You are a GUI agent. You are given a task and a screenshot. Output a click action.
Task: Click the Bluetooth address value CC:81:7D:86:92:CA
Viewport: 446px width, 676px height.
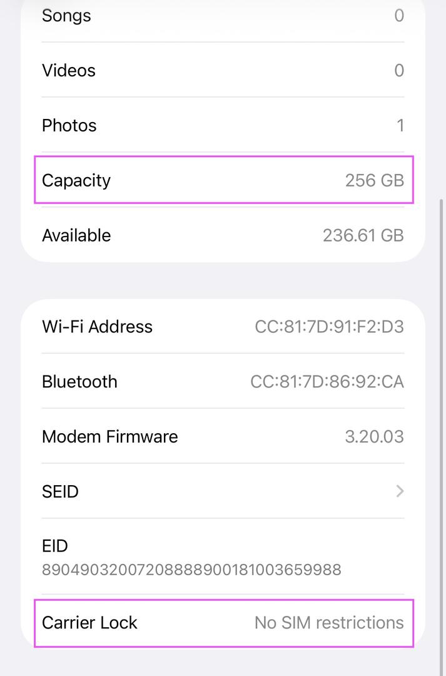[x=327, y=382]
